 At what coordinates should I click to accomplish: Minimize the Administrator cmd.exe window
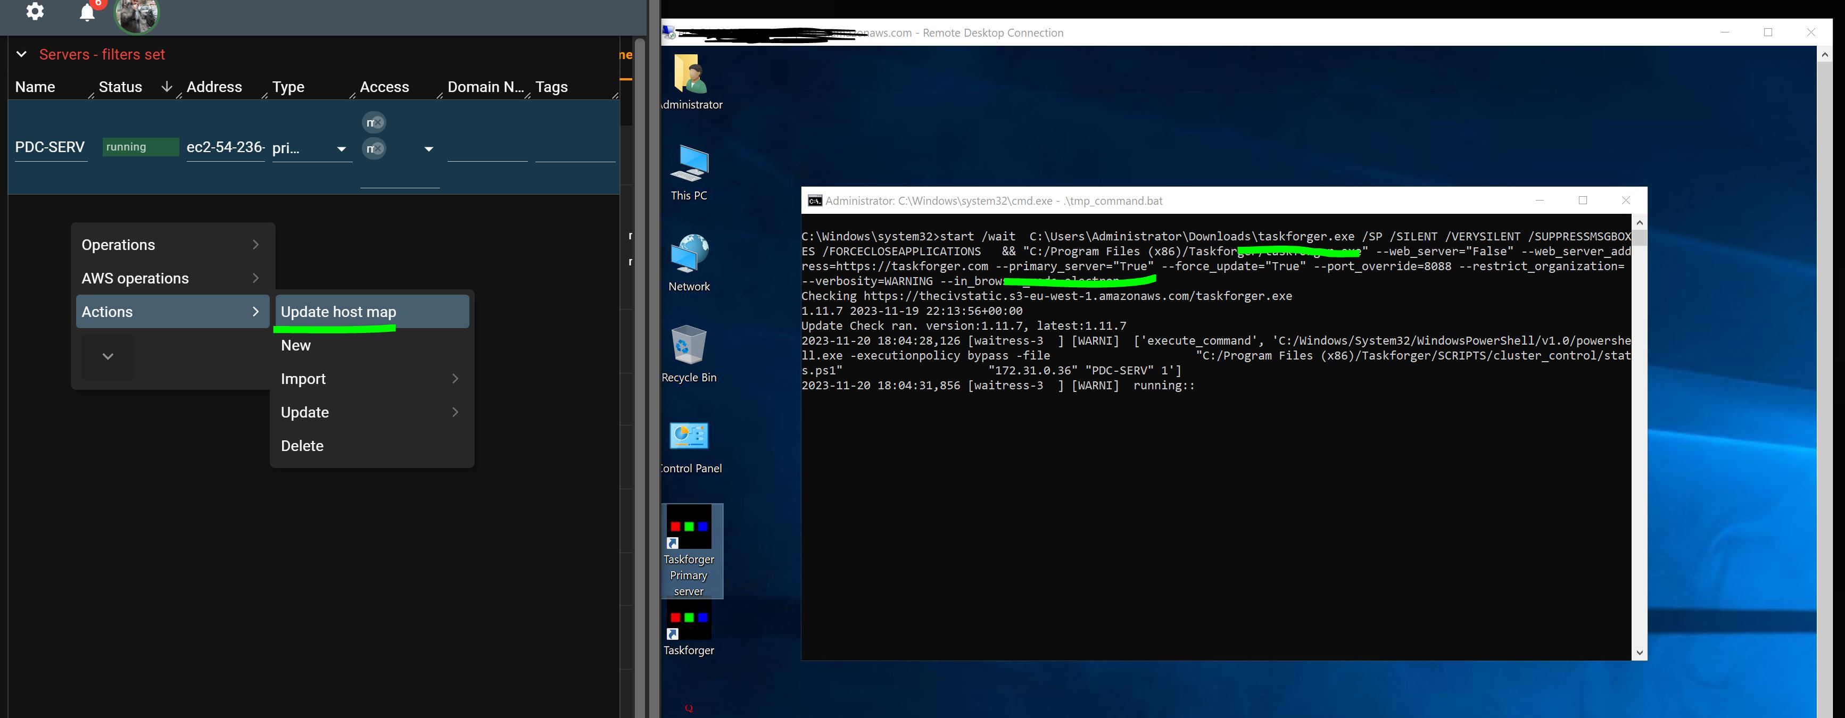pyautogui.click(x=1540, y=201)
